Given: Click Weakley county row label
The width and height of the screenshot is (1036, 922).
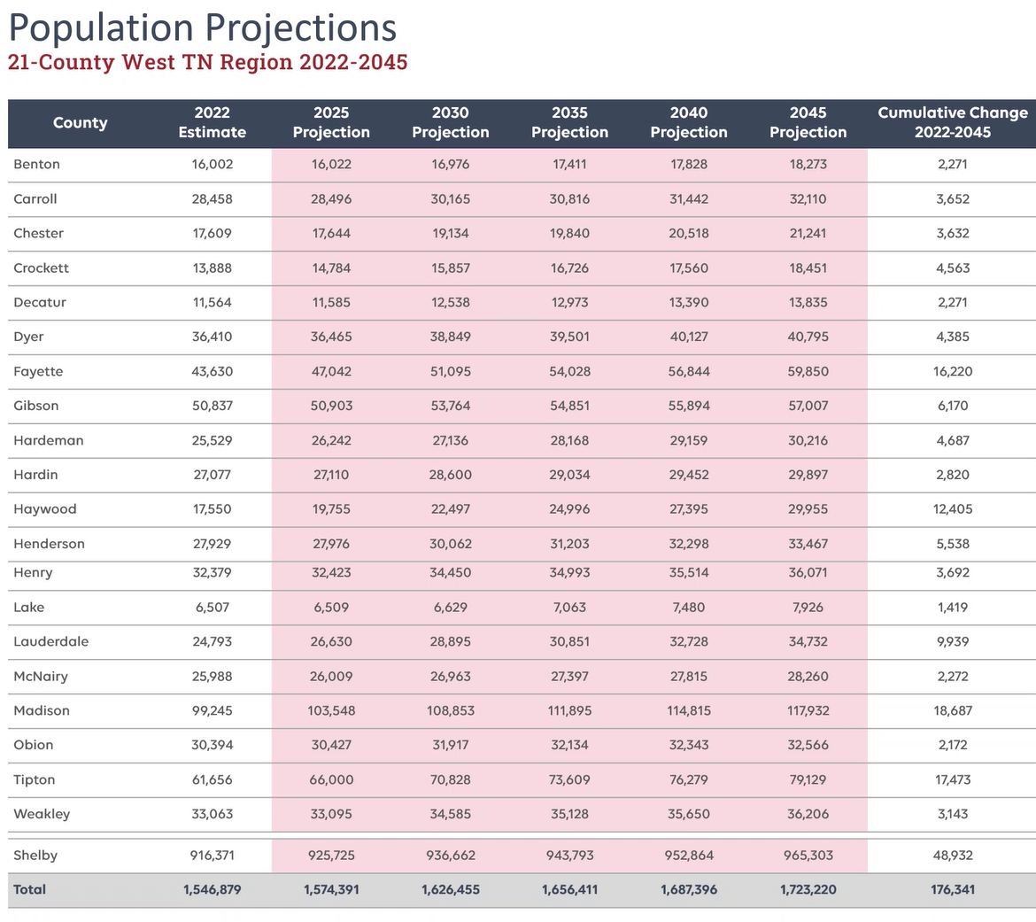Looking at the screenshot, I should 42,814.
